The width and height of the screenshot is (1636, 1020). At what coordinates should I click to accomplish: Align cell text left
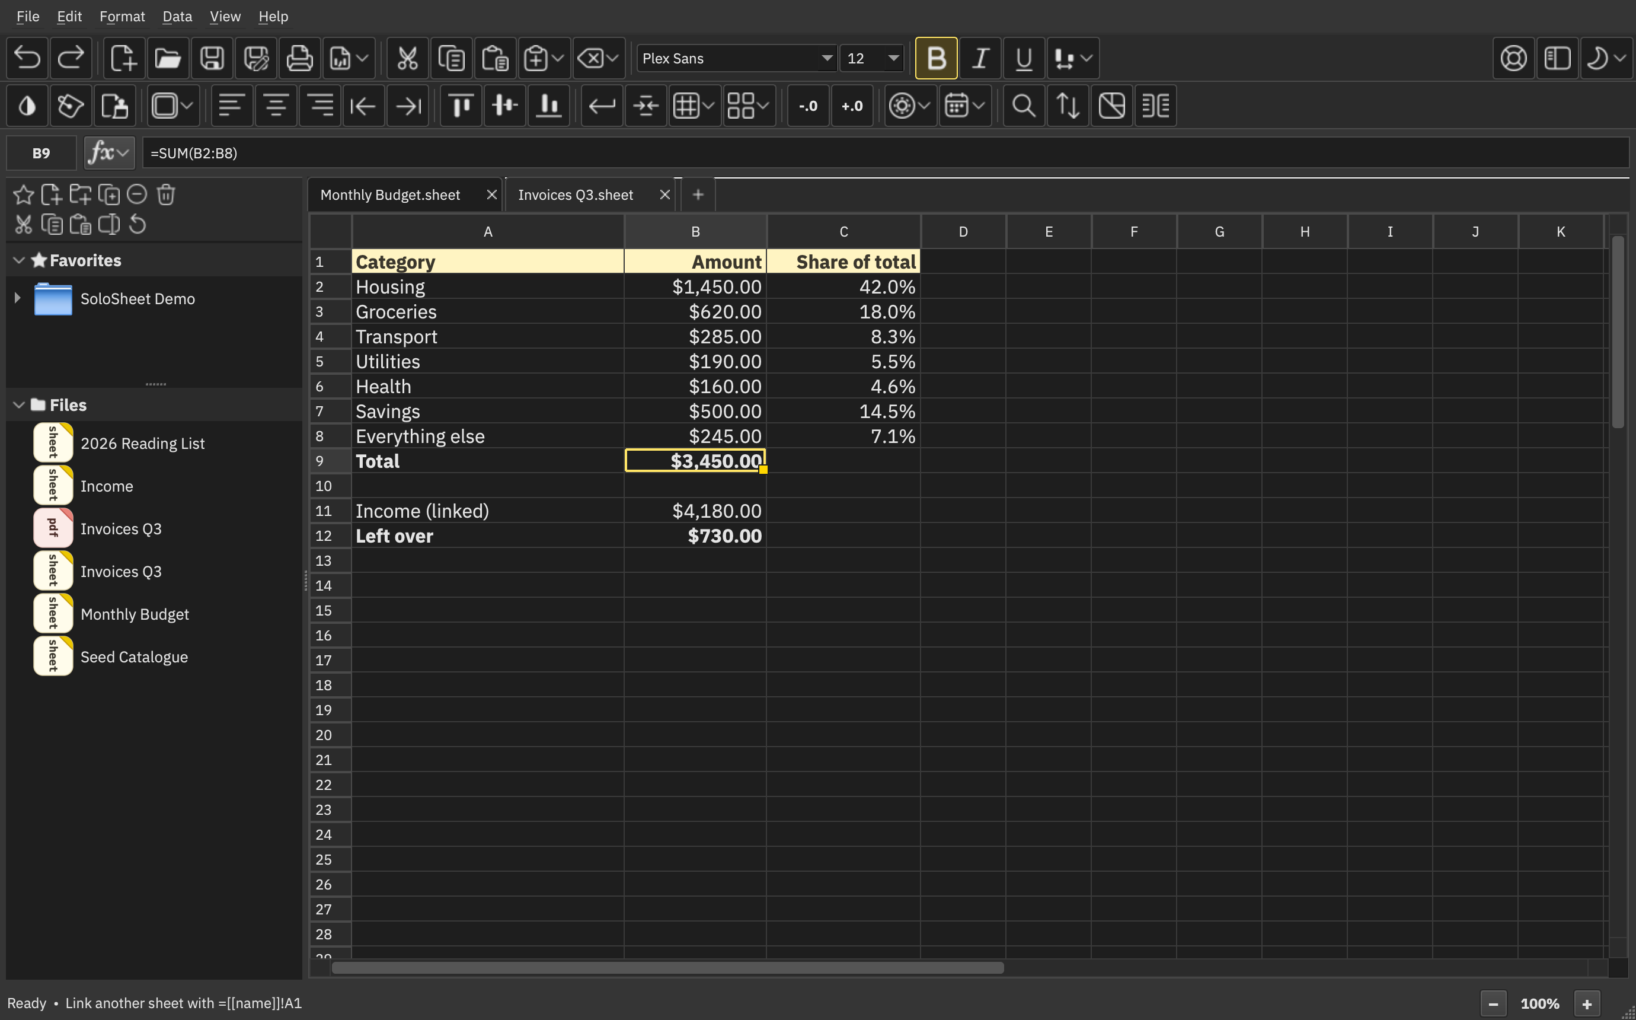click(232, 106)
